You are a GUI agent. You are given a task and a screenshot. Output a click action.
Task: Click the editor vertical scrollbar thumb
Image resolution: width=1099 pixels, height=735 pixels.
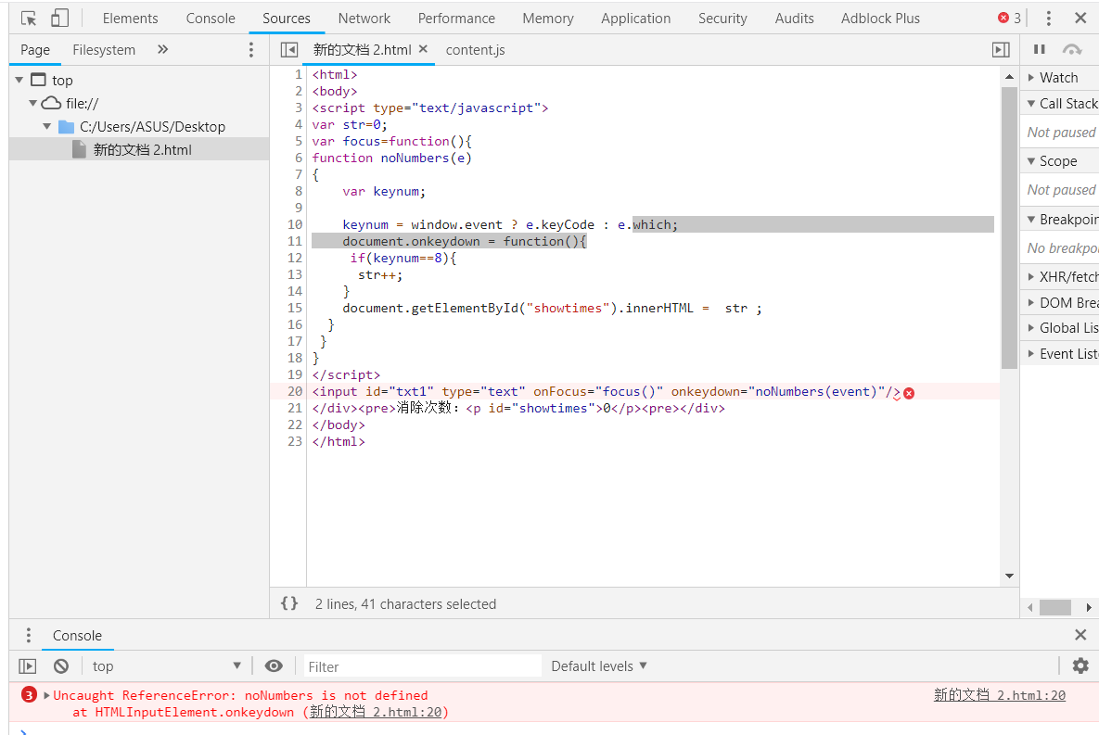pos(1009,228)
